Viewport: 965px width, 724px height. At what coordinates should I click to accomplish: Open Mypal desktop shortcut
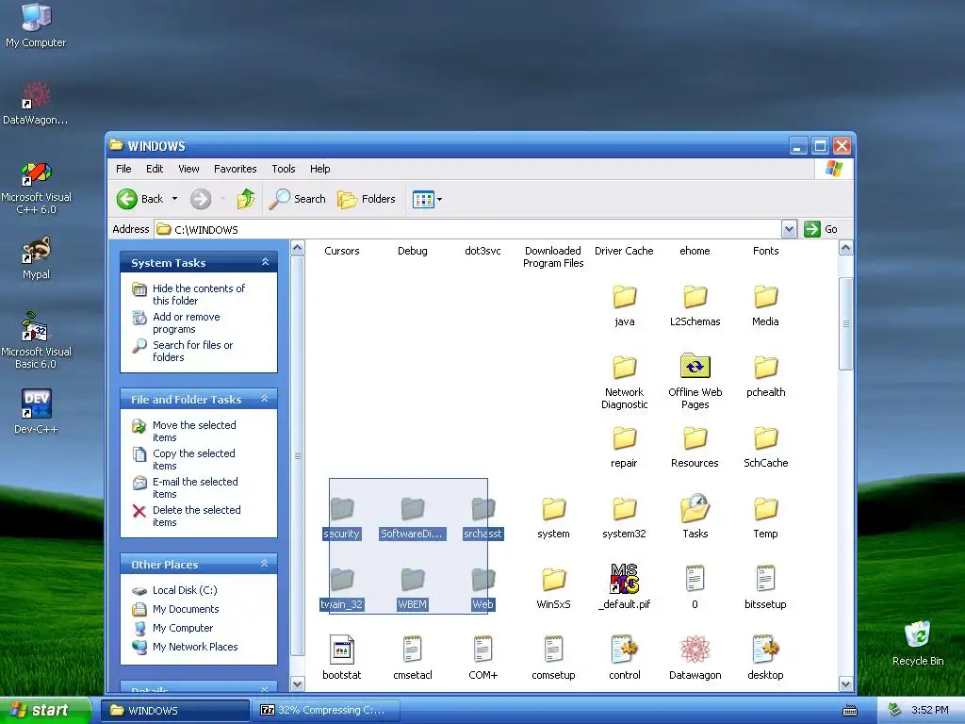pyautogui.click(x=36, y=257)
